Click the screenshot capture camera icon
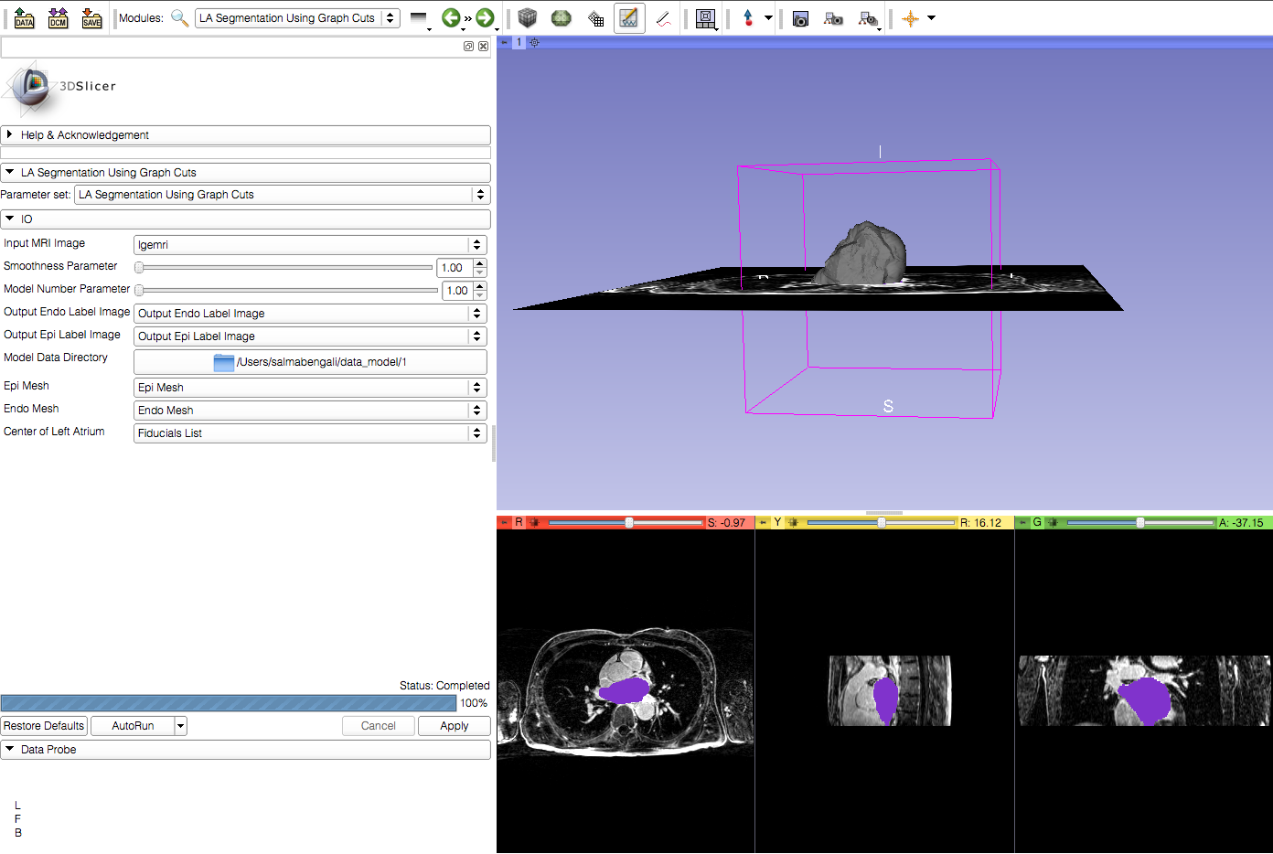1273x854 pixels. [800, 18]
